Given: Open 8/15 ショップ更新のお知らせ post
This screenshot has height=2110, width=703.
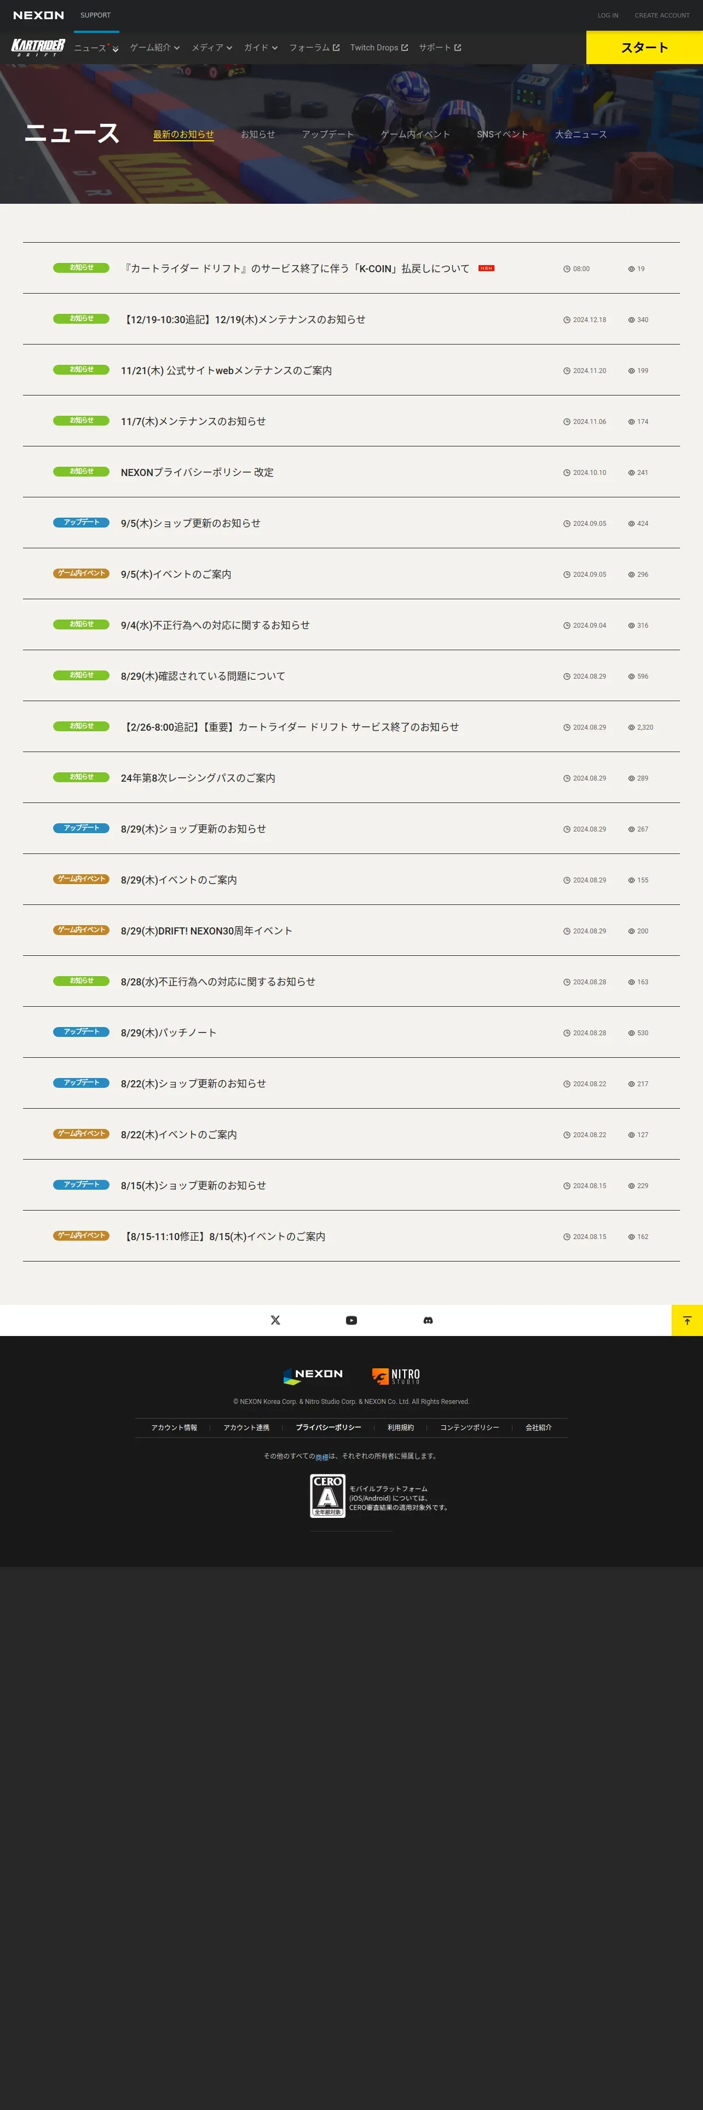Looking at the screenshot, I should (193, 1185).
